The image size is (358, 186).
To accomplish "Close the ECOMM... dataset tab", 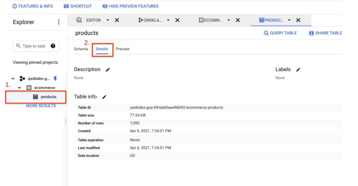I will [238, 20].
